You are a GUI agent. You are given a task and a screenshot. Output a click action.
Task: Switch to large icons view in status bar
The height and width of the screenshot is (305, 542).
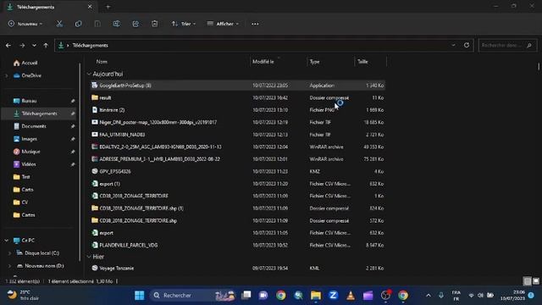tap(536, 281)
